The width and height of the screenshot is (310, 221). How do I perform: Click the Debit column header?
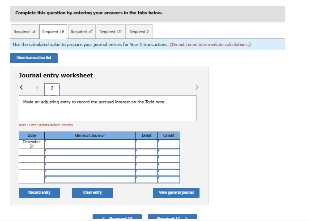(x=146, y=136)
